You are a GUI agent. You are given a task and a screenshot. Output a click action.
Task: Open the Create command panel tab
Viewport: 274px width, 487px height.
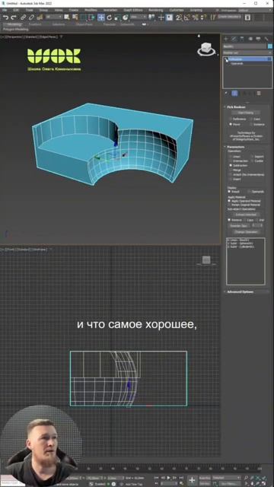[226, 39]
